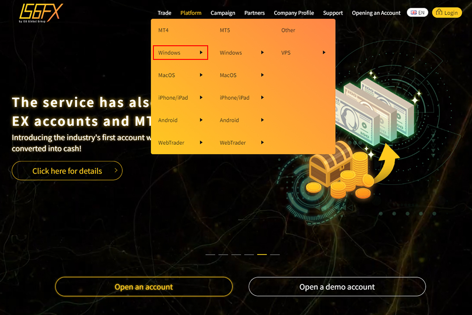Click the Other column heading
472x315 pixels.
point(288,30)
